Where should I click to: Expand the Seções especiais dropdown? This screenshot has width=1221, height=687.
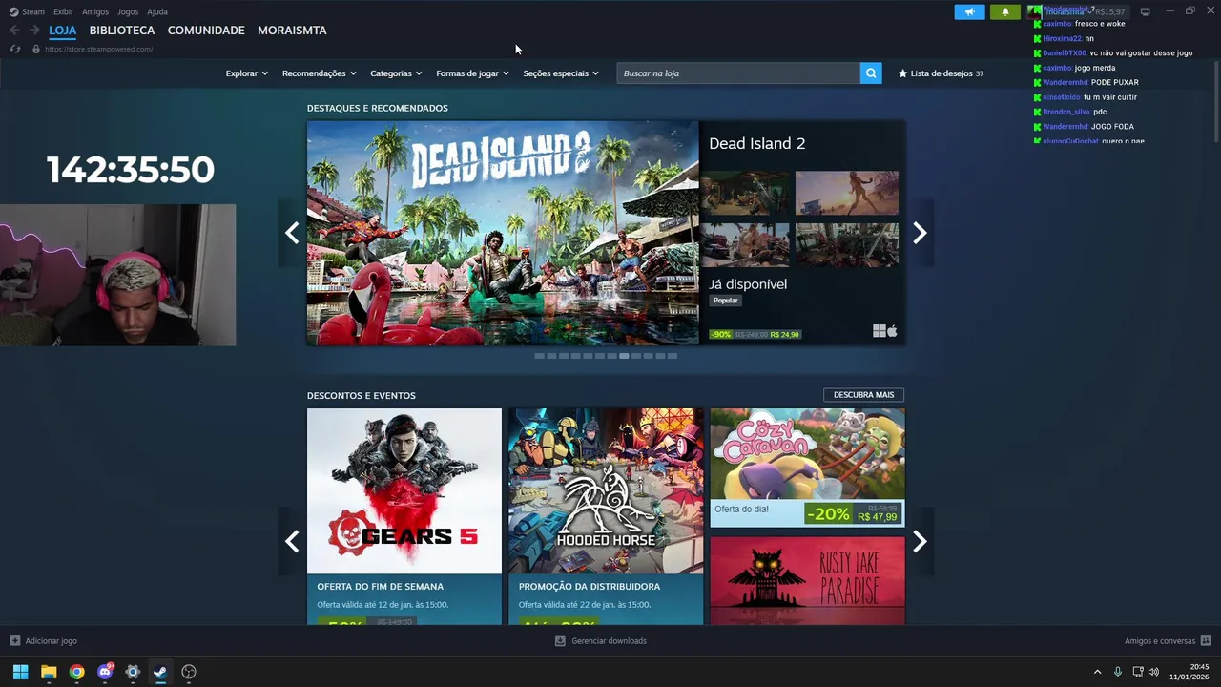561,73
